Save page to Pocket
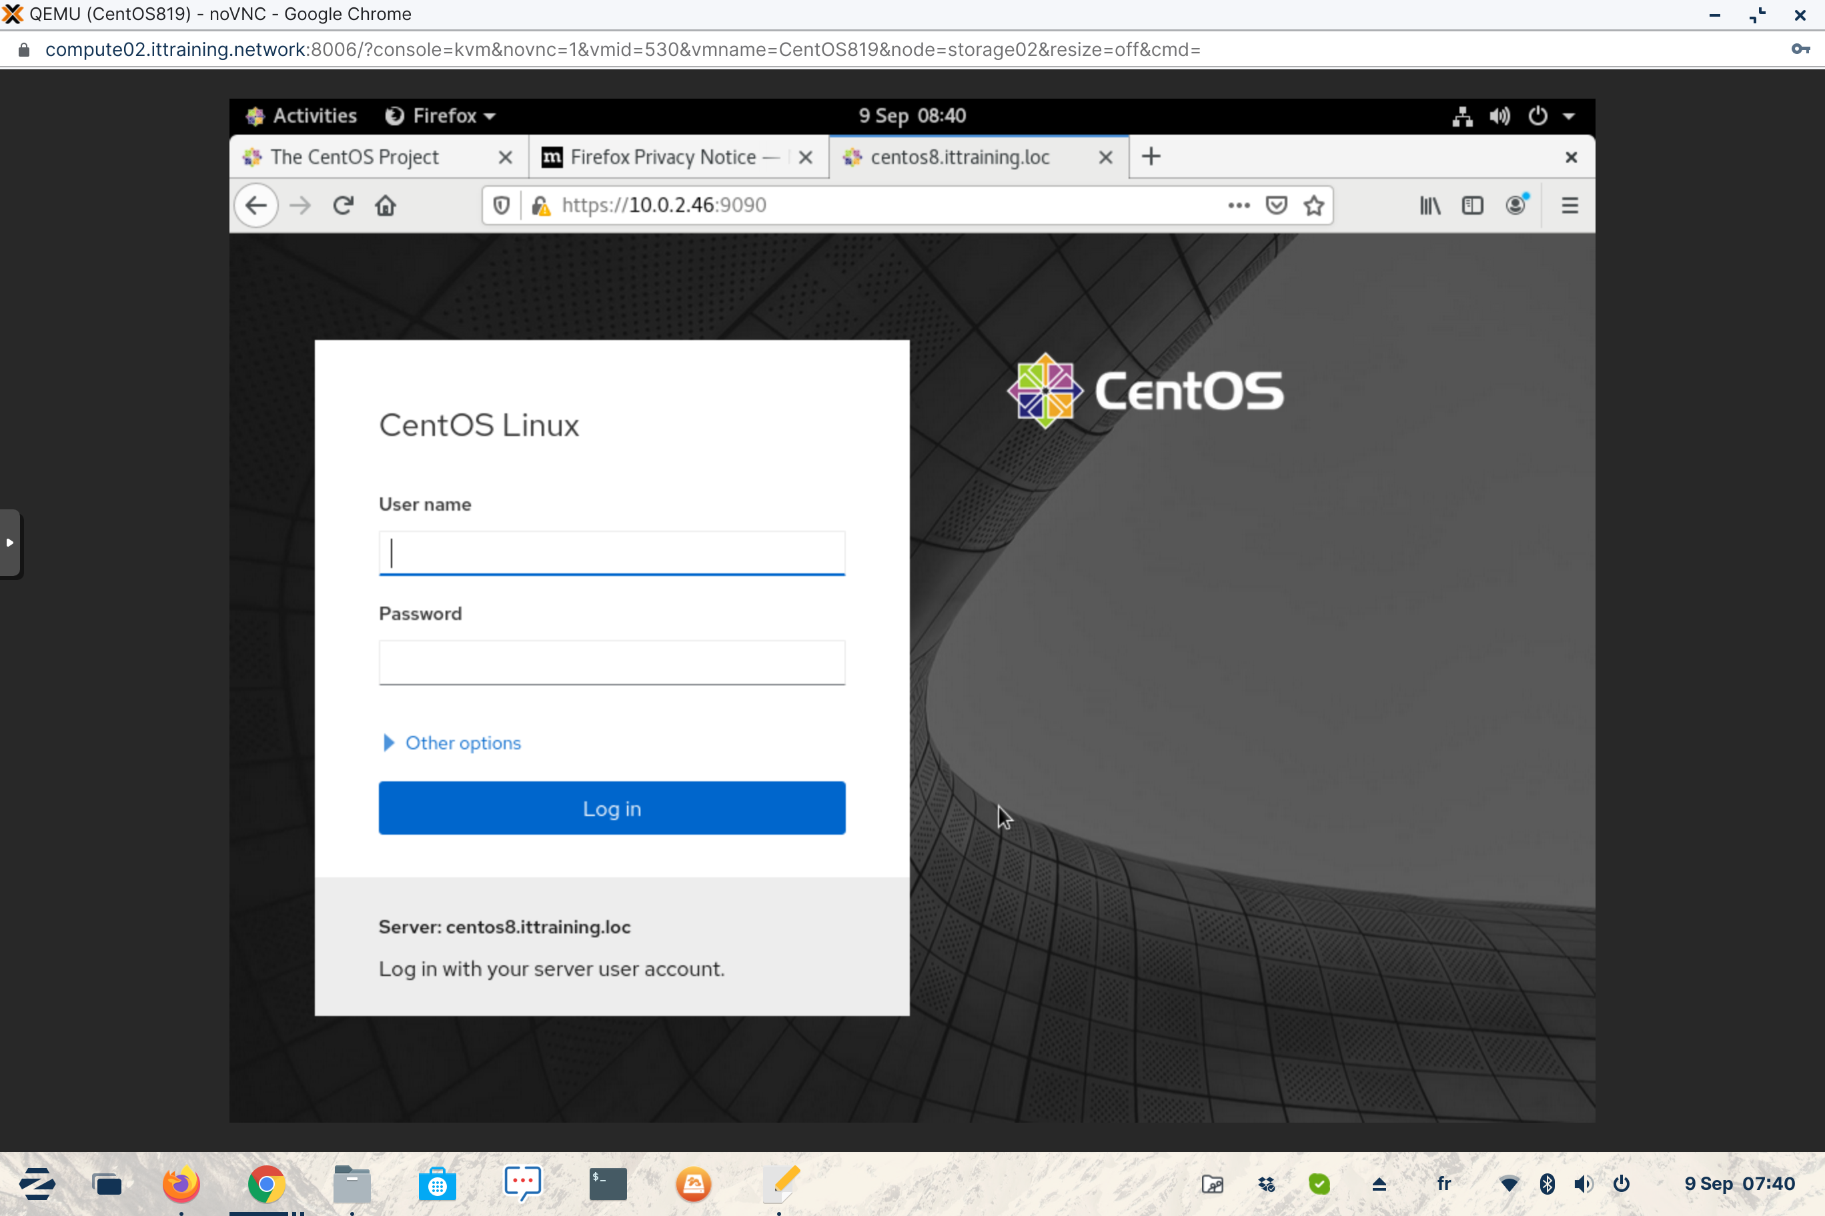1825x1216 pixels. coord(1277,205)
